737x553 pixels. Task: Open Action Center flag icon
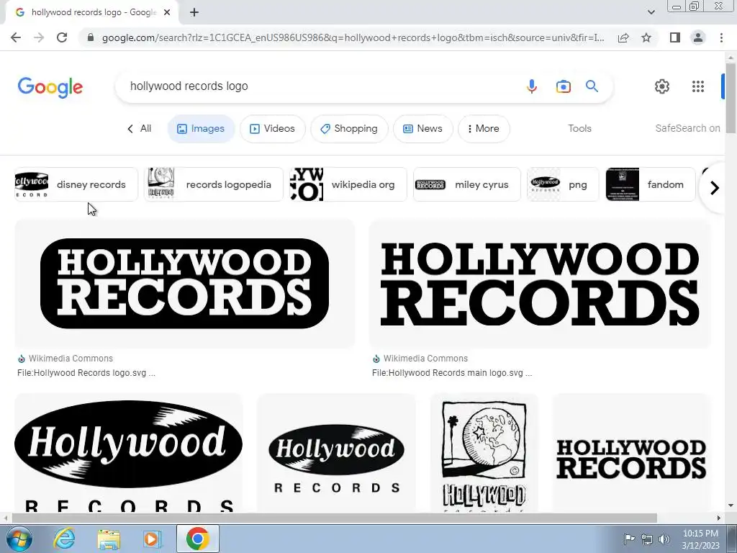tap(629, 539)
